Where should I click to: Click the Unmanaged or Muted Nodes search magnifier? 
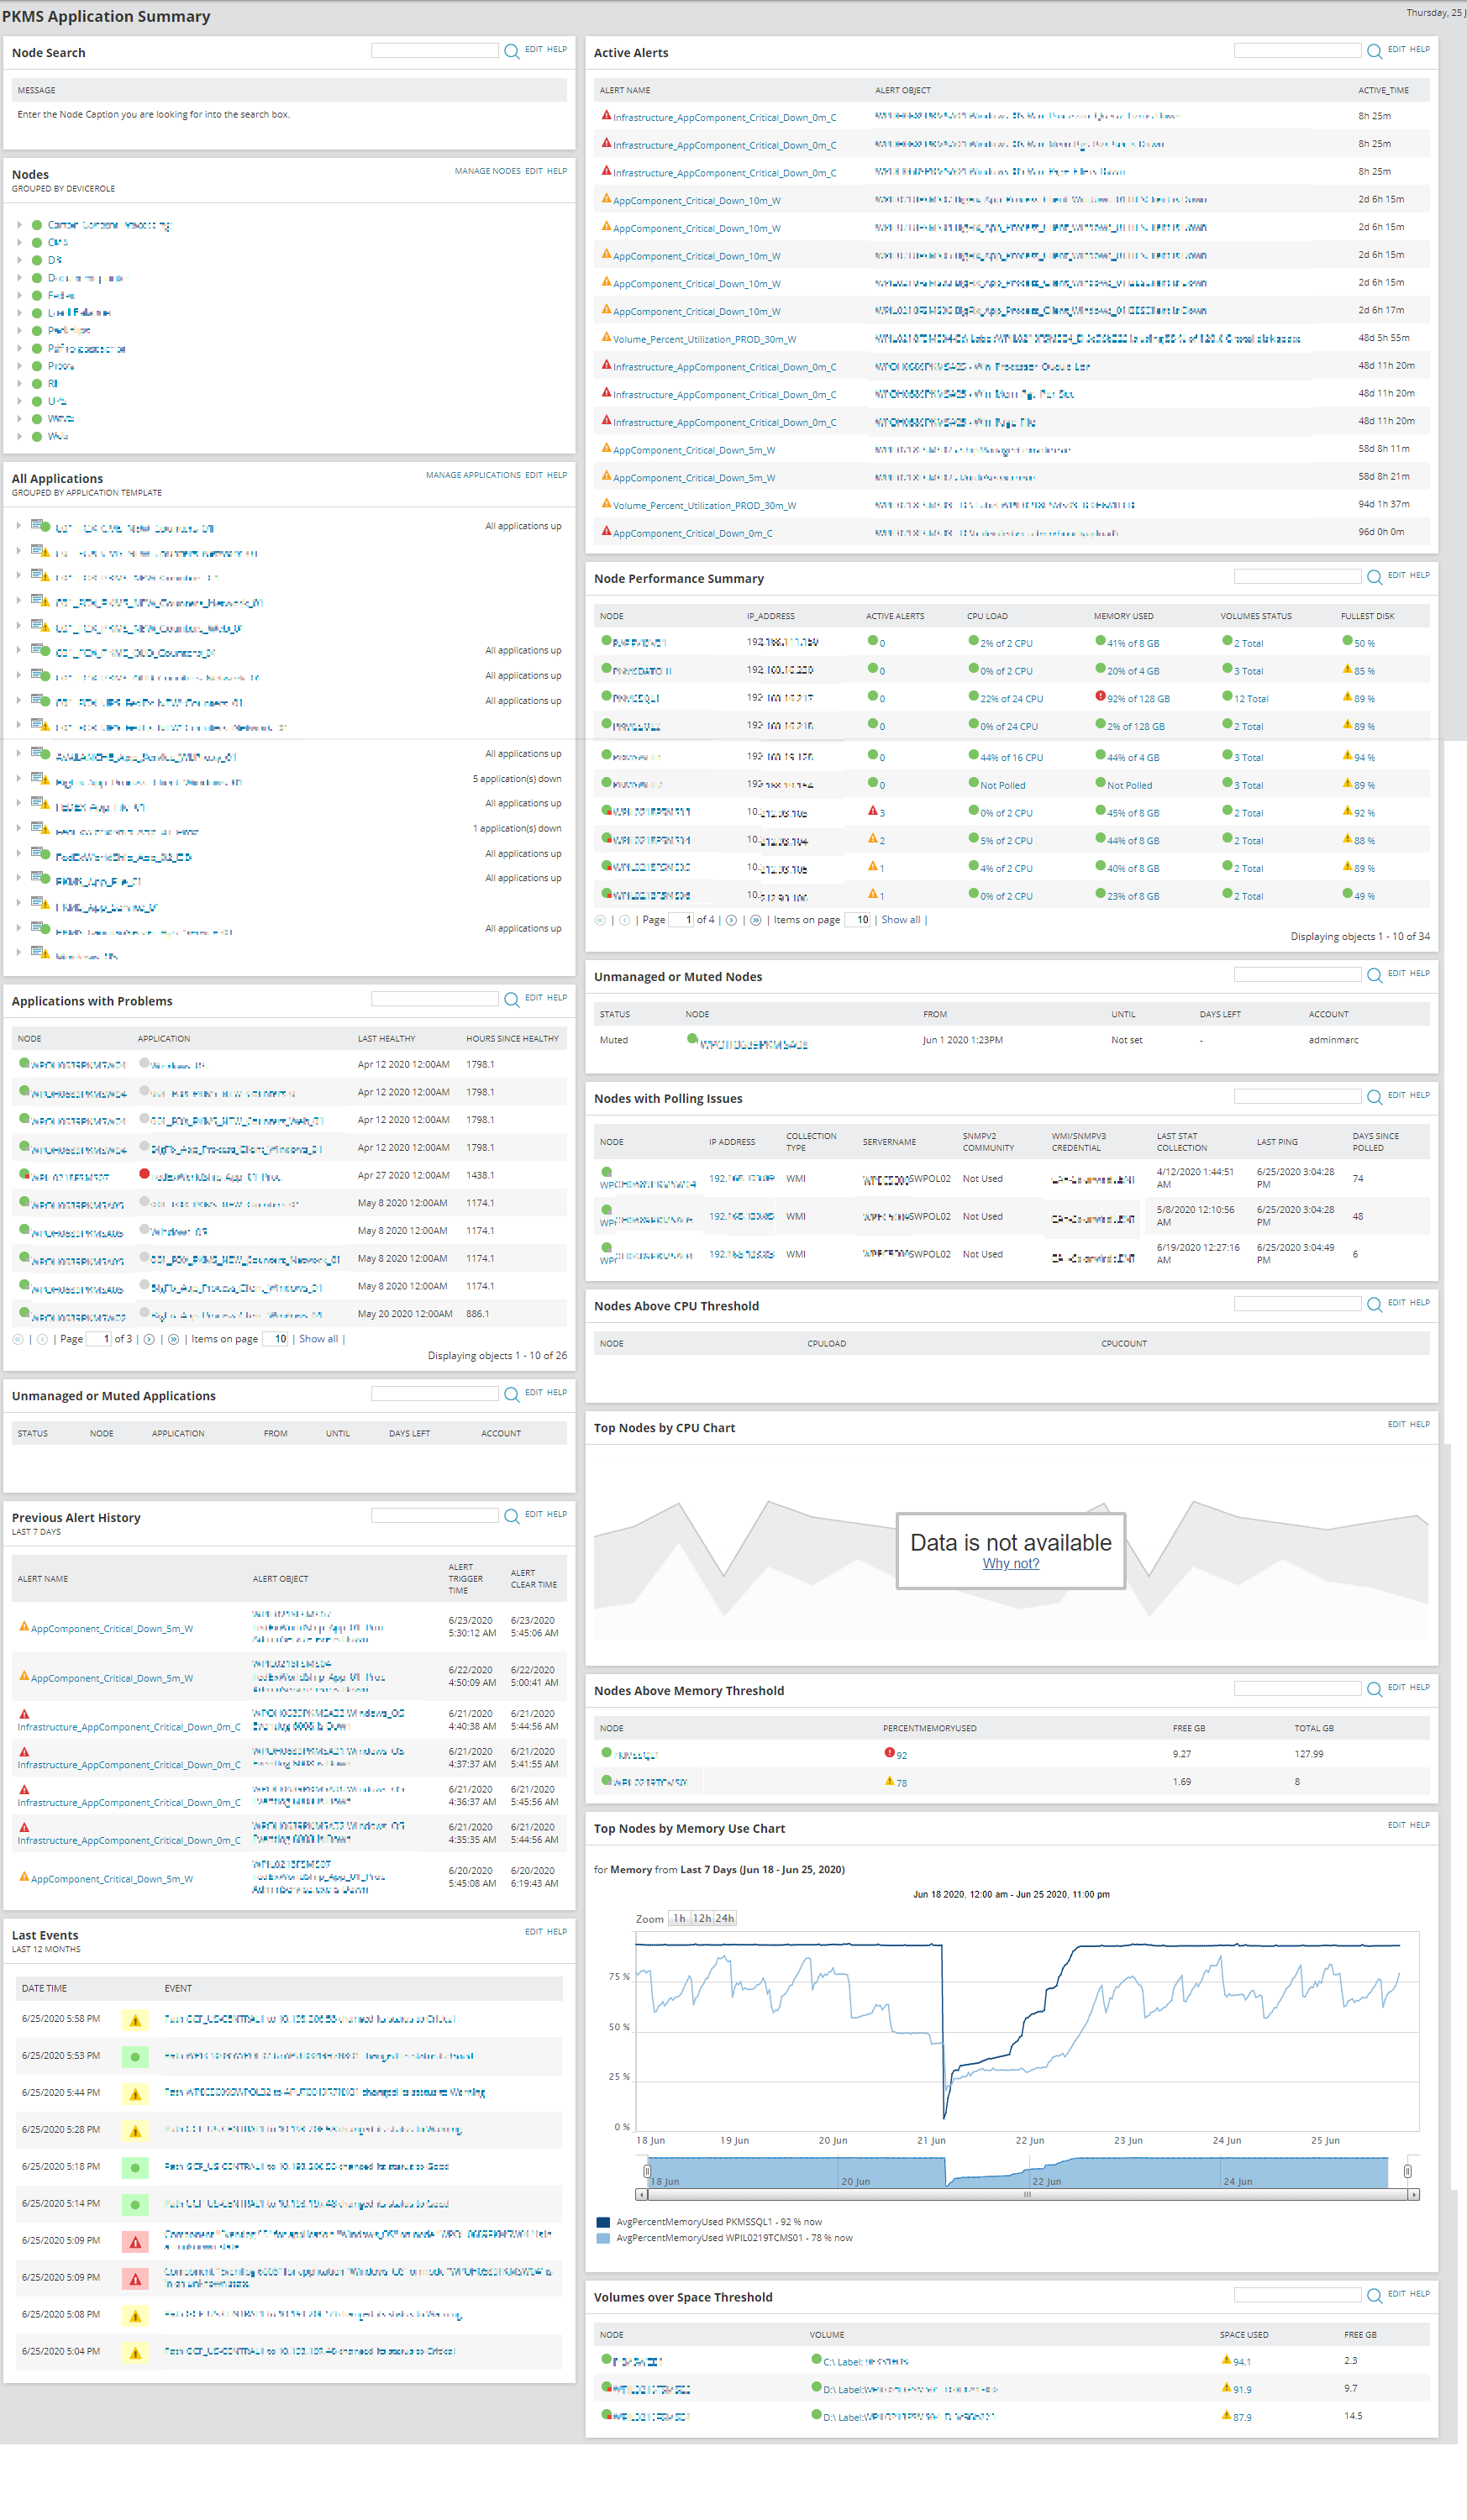click(1374, 975)
